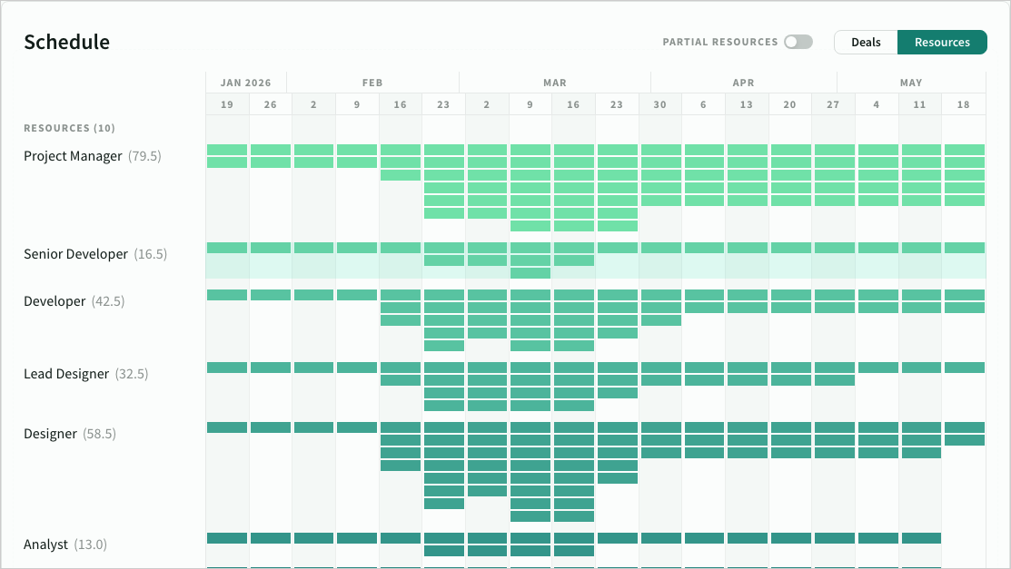Switch to the Deals view
The height and width of the screenshot is (569, 1011).
(866, 42)
